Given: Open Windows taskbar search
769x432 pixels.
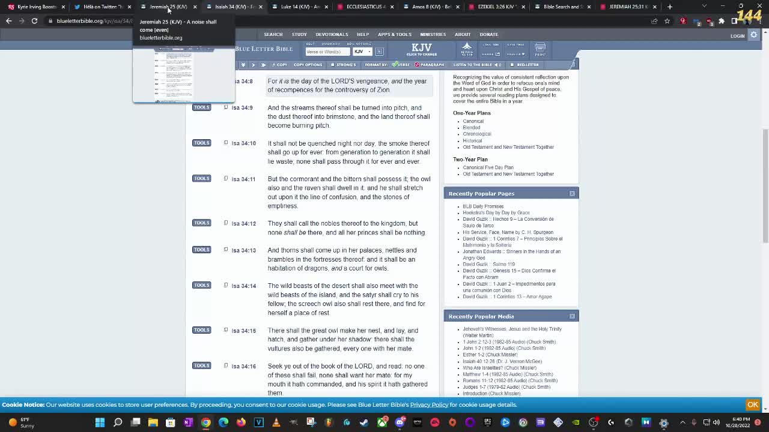Looking at the screenshot, I should point(118,422).
